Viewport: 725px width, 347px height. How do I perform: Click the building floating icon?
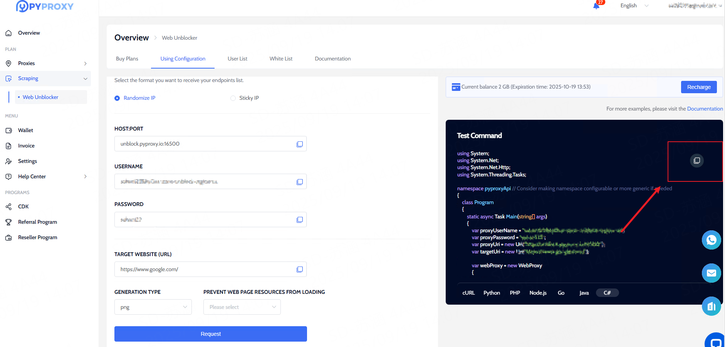pyautogui.click(x=711, y=306)
